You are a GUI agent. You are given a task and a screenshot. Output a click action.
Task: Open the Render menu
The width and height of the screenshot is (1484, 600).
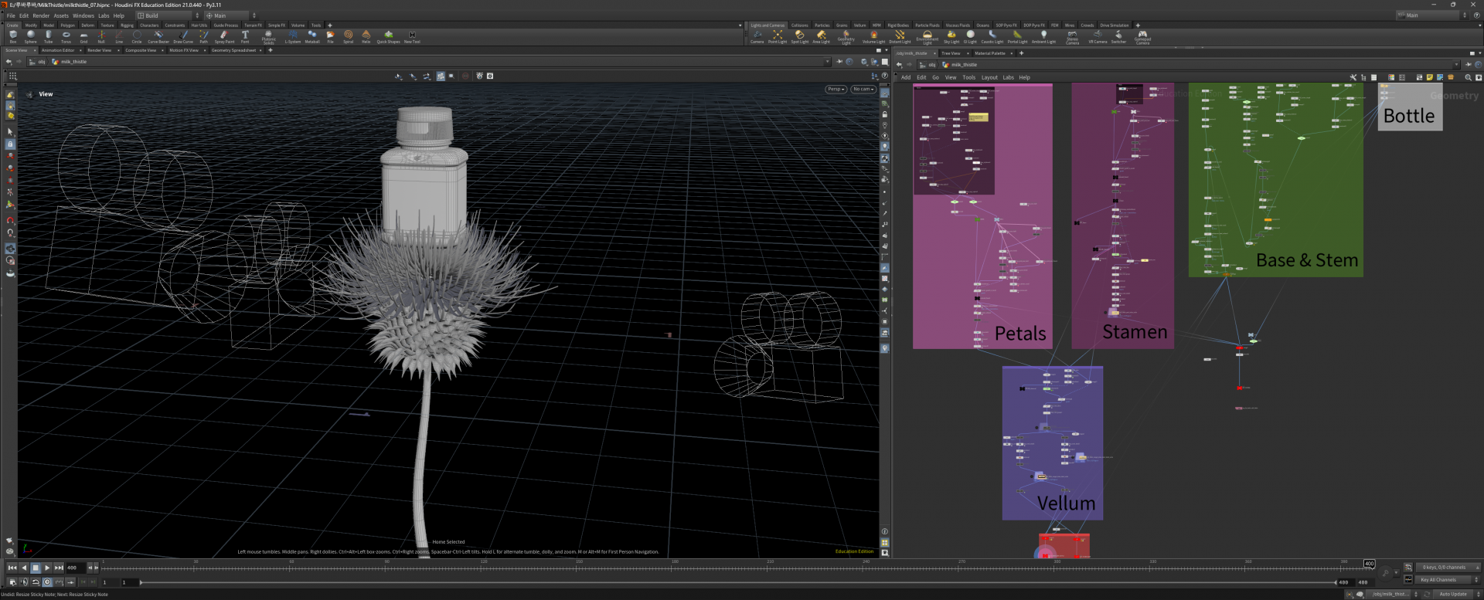click(x=41, y=15)
